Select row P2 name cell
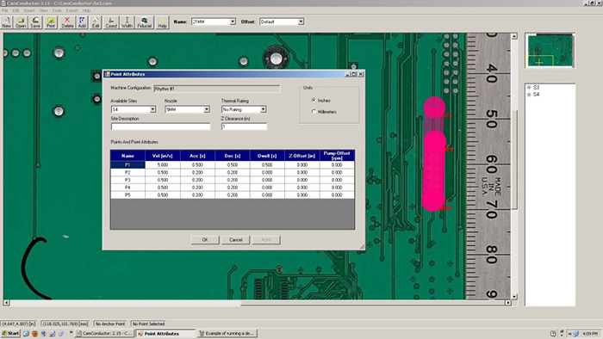 pyautogui.click(x=127, y=172)
